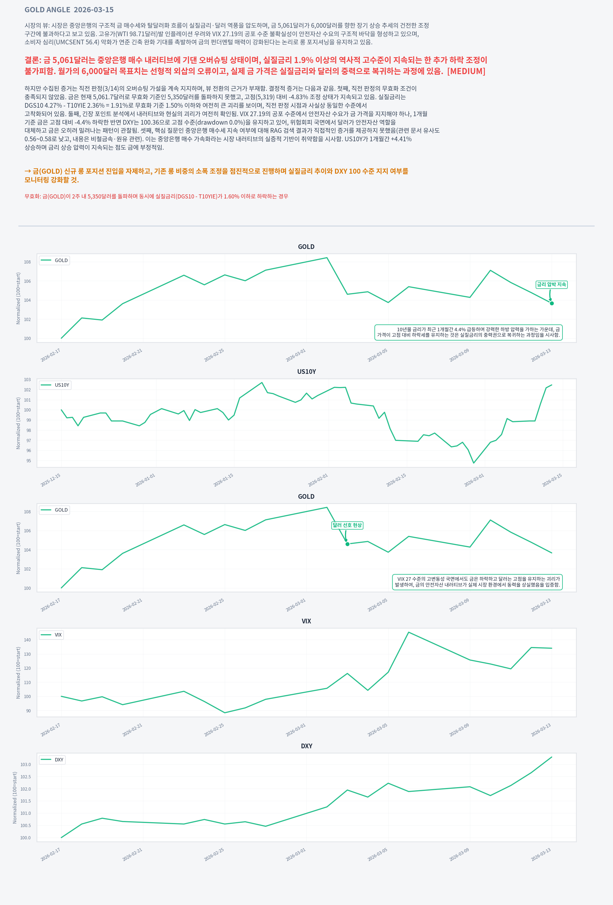Click the DXY chart title
This screenshot has width=613, height=905.
306,746
